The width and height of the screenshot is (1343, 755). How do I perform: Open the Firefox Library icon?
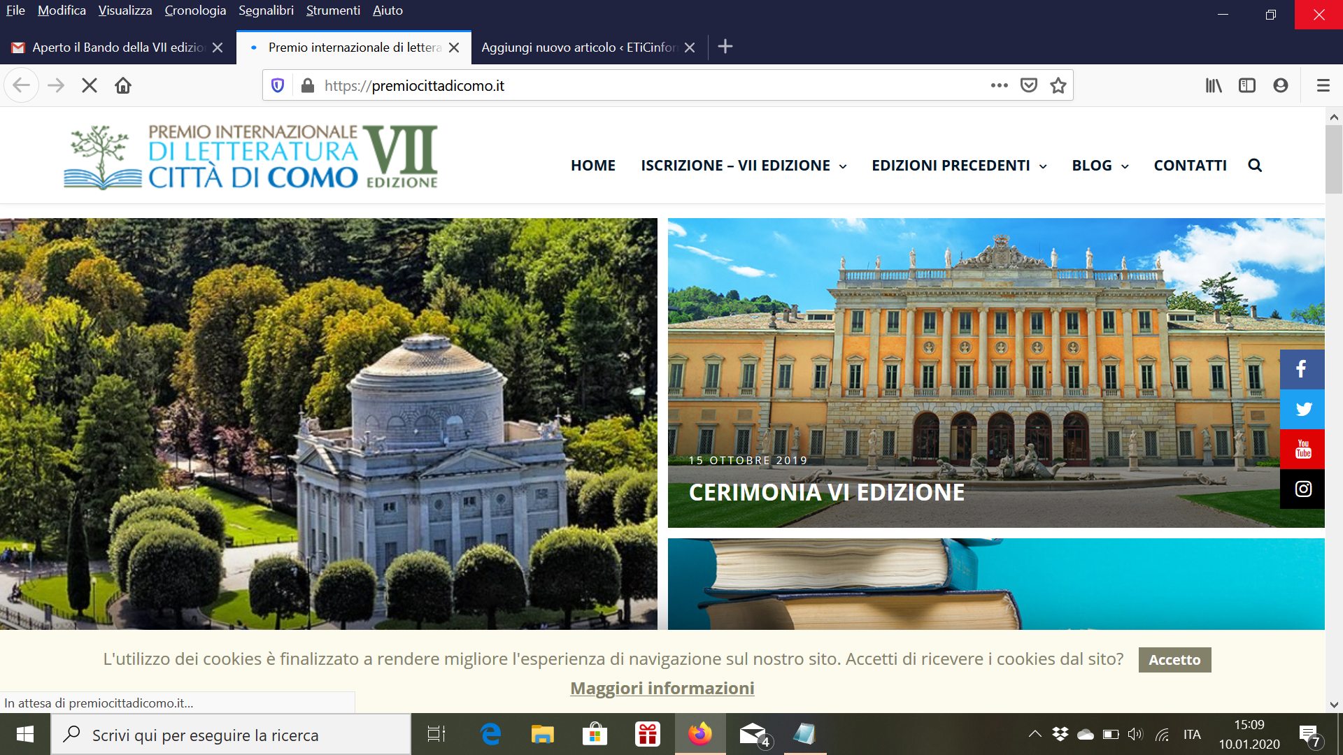[1214, 85]
